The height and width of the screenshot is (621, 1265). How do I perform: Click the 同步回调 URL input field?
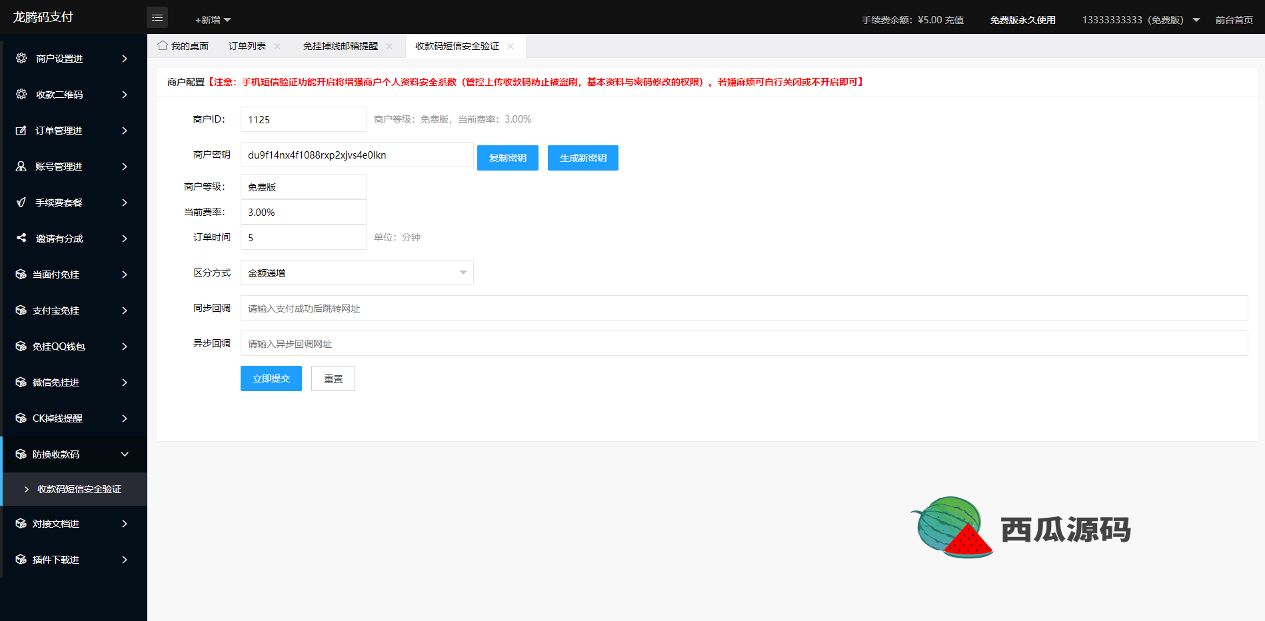click(x=743, y=308)
